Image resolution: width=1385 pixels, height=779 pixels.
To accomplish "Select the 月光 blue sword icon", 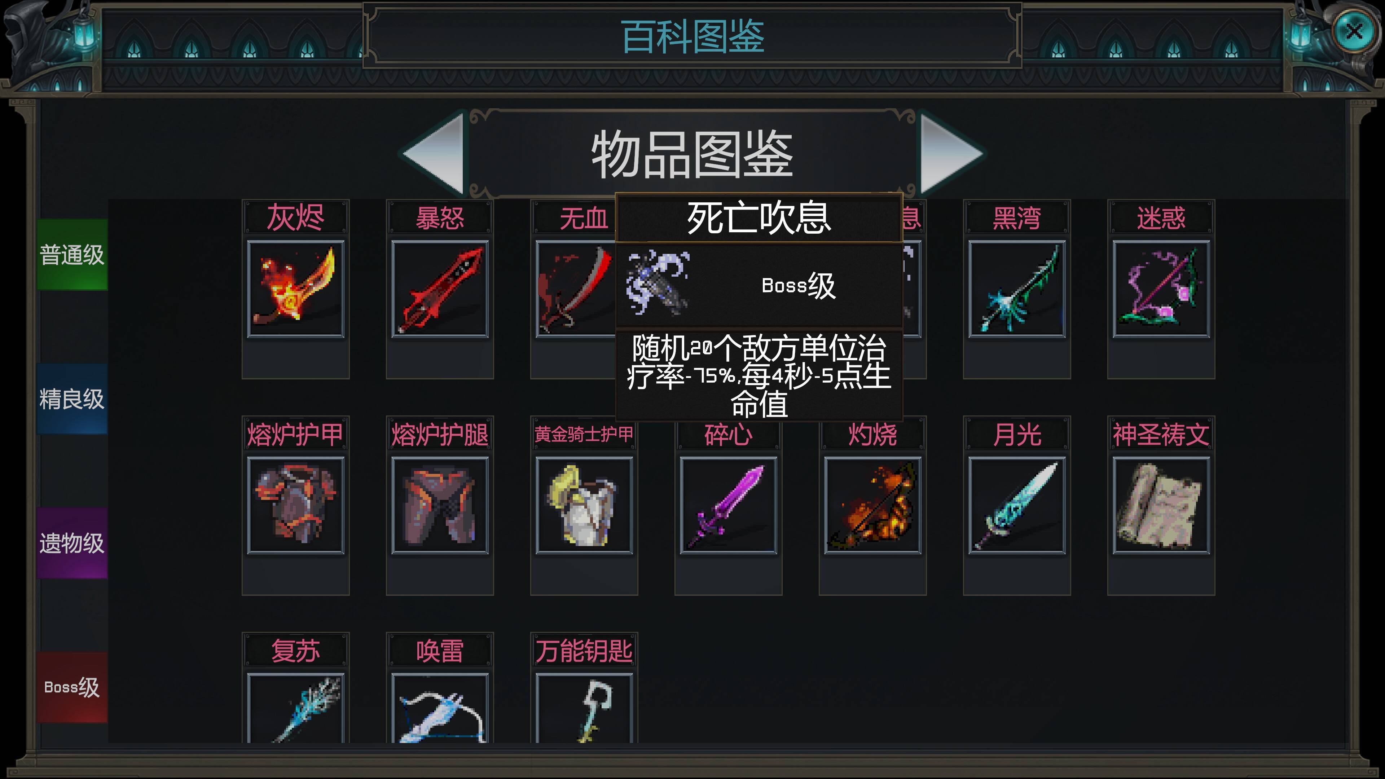I will click(x=1017, y=505).
